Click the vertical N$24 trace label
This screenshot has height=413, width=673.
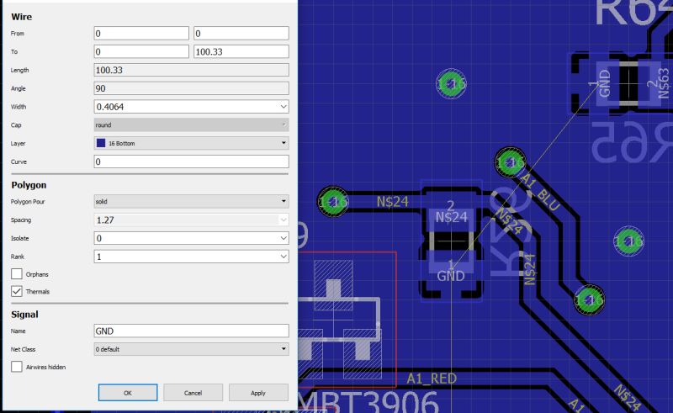tap(530, 269)
